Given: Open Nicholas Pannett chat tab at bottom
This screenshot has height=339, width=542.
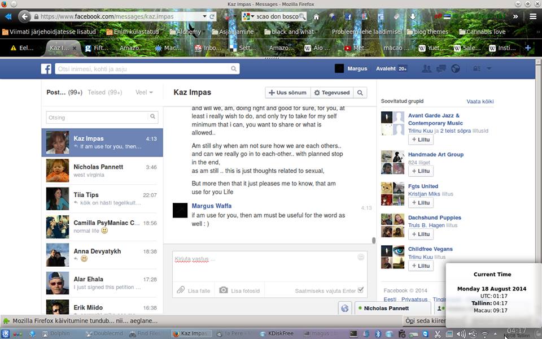Looking at the screenshot, I should tap(392, 308).
